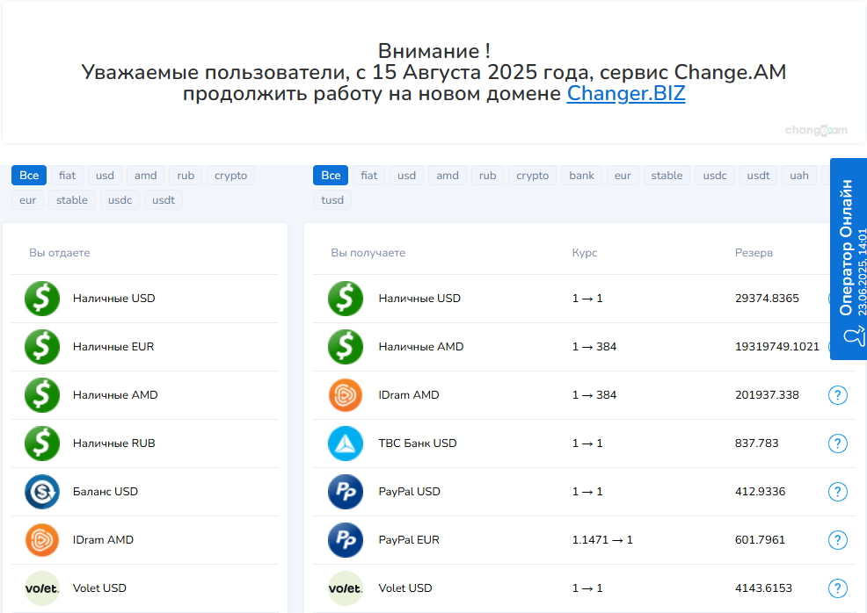Choose 'Volet USD' in give list

(145, 588)
